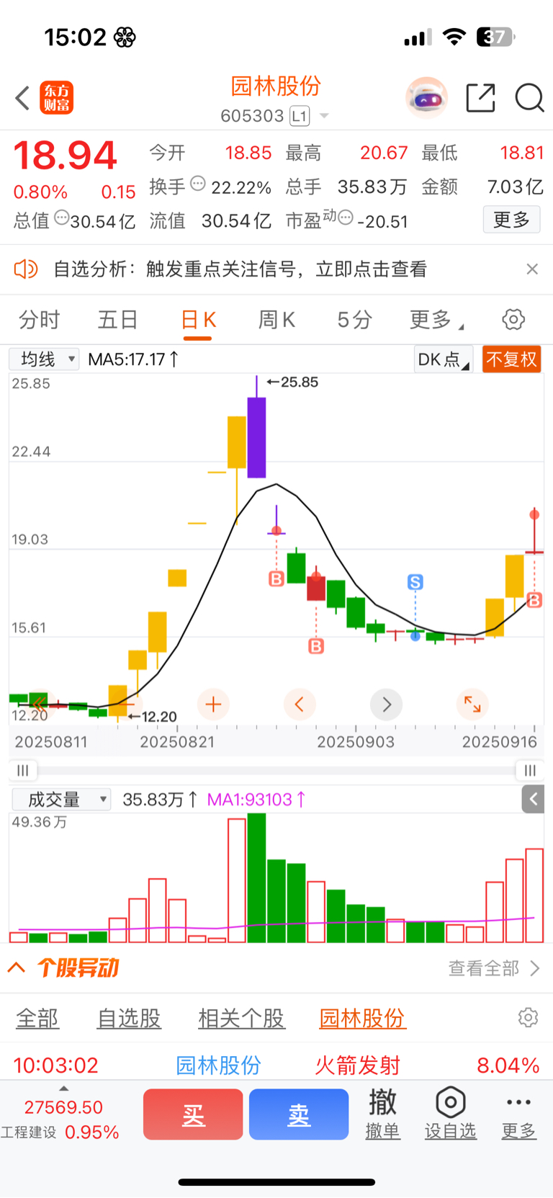Viewport: 553px width, 1198px height.
Task: Open the robot AI assistant avatar
Action: (x=426, y=98)
